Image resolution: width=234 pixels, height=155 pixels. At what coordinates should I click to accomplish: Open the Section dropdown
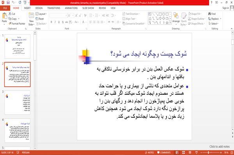click(41, 24)
